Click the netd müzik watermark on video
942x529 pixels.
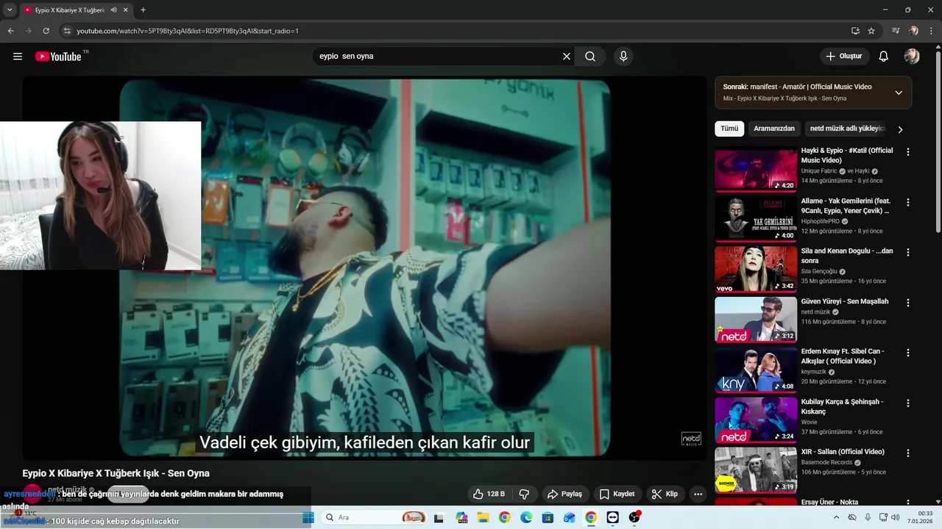(x=691, y=439)
